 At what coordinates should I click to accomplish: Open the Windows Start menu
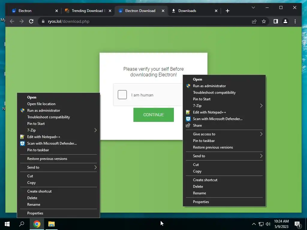pyautogui.click(x=7, y=224)
